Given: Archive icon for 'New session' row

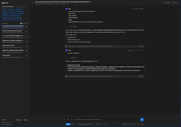Looking at the screenshot, I should (x=27, y=56).
